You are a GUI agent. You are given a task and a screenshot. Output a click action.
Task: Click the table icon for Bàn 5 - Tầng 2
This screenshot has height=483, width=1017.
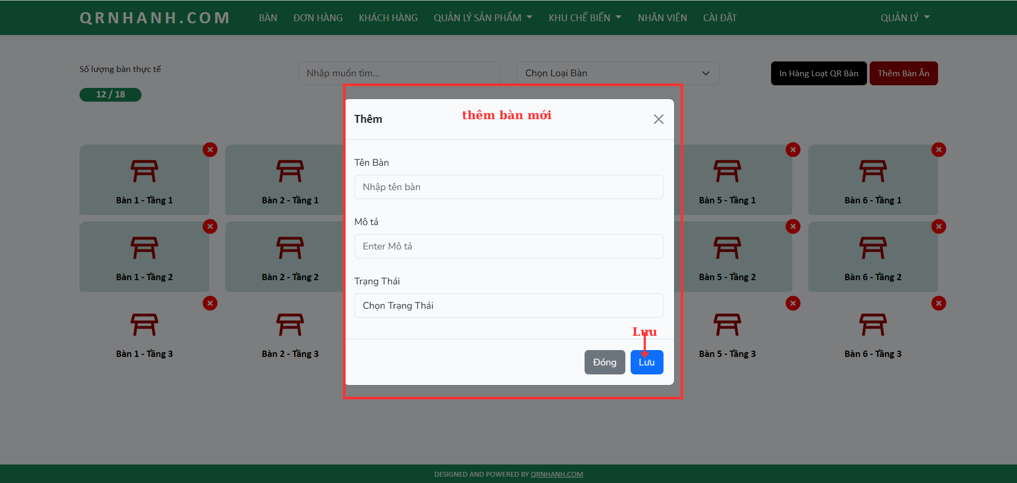pos(727,248)
